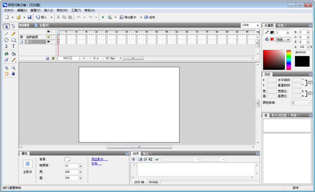Select the Pencil tool

pos(13,34)
